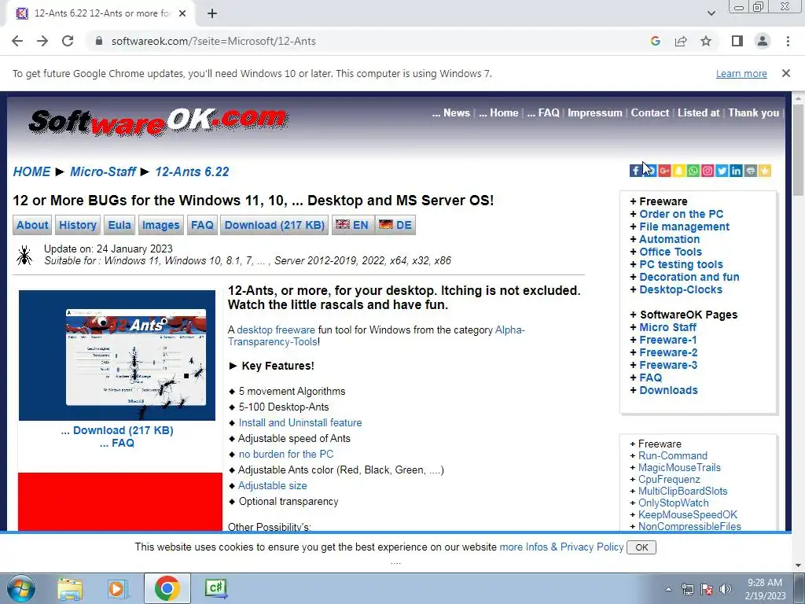Launch Windows Media Player from taskbar

click(118, 588)
